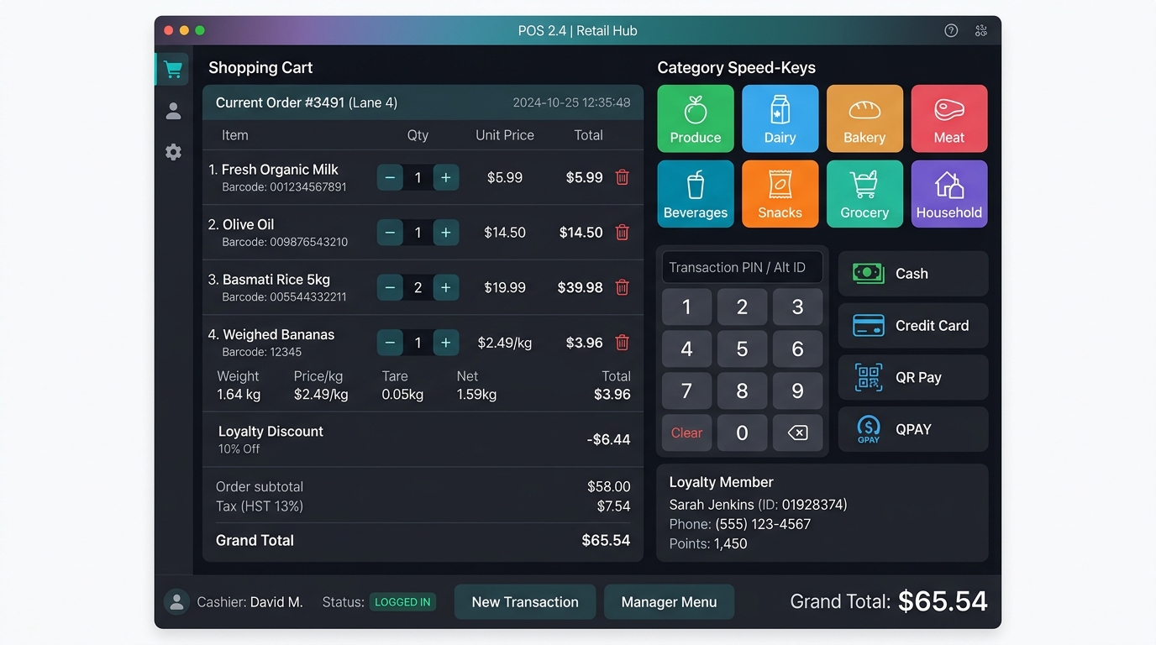Screen dimensions: 1156x645
Task: Click loyalty member name Sarah Jenkins
Action: coord(712,505)
